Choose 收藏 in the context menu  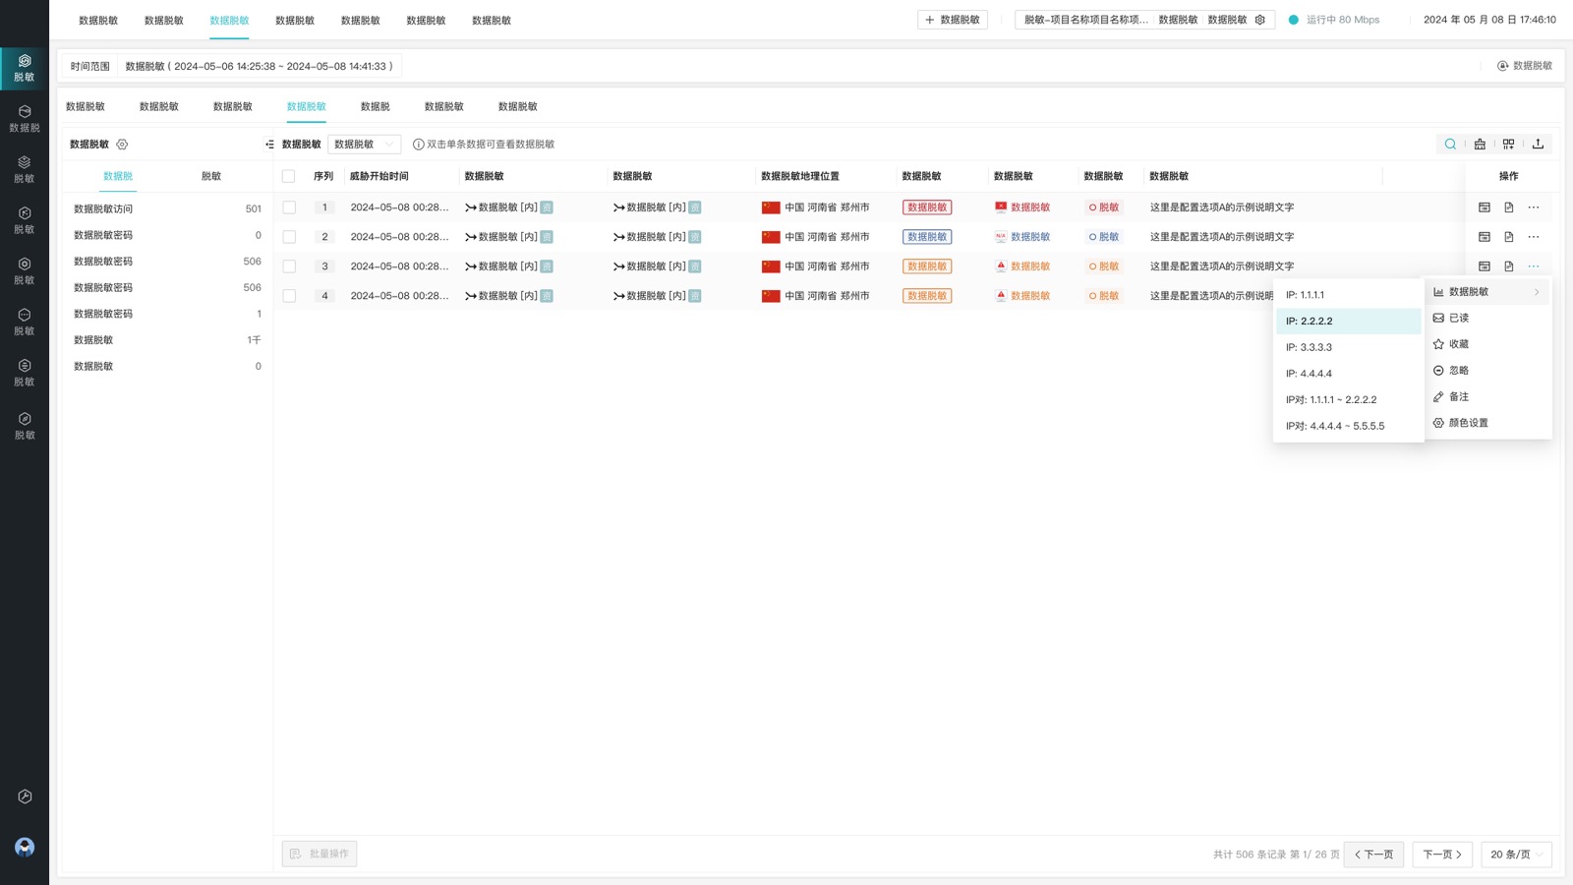(1487, 344)
